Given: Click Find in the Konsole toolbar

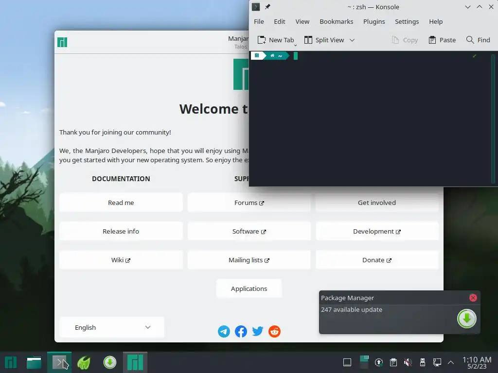Looking at the screenshot, I should pos(478,40).
